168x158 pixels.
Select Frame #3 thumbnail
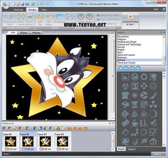coord(45,142)
